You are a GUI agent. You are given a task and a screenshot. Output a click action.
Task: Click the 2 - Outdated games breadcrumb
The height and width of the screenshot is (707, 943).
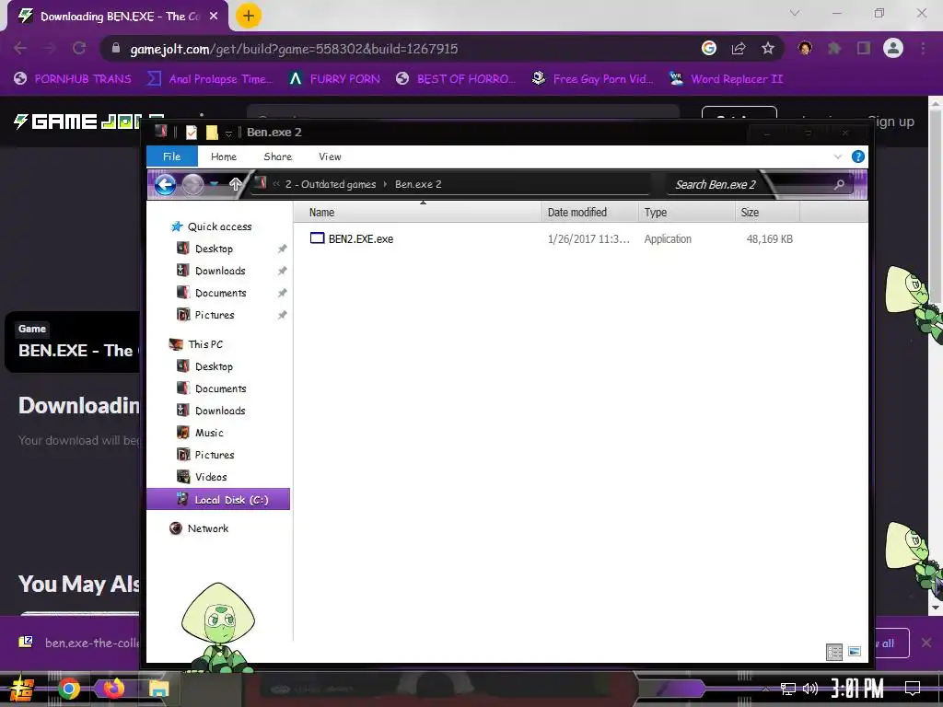[331, 184]
